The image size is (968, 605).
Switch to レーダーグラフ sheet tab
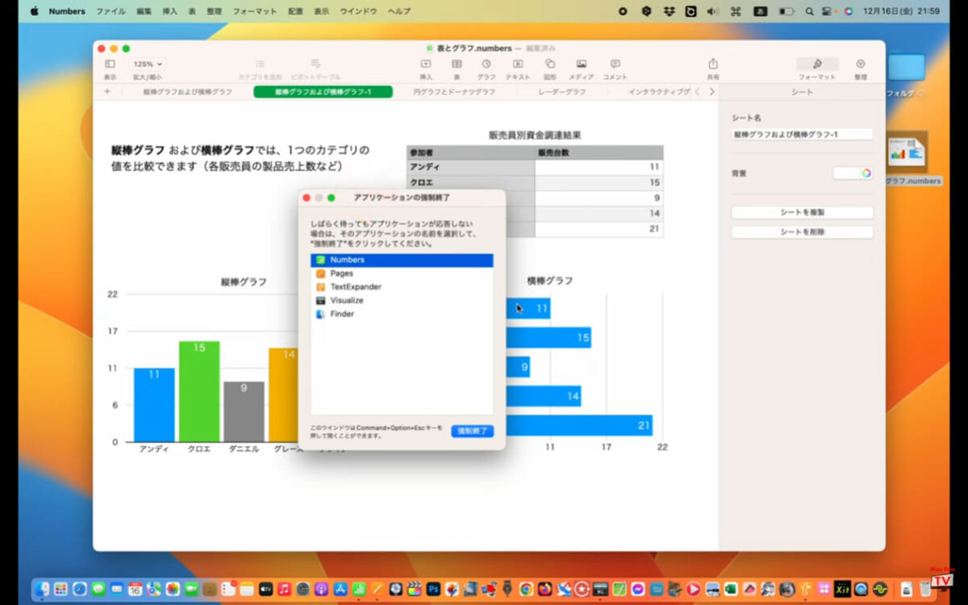562,92
